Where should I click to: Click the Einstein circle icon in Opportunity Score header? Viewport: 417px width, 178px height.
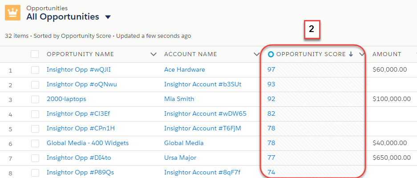click(x=271, y=55)
